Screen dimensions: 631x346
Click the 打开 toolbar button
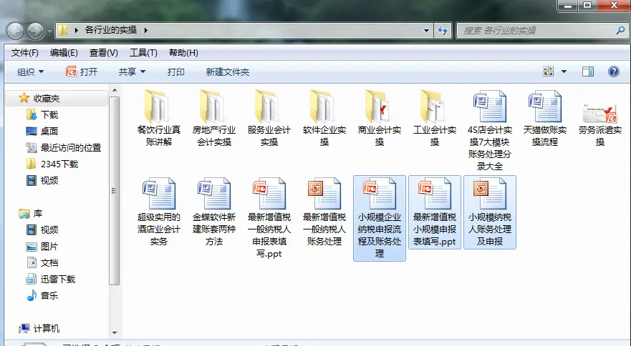pos(82,72)
